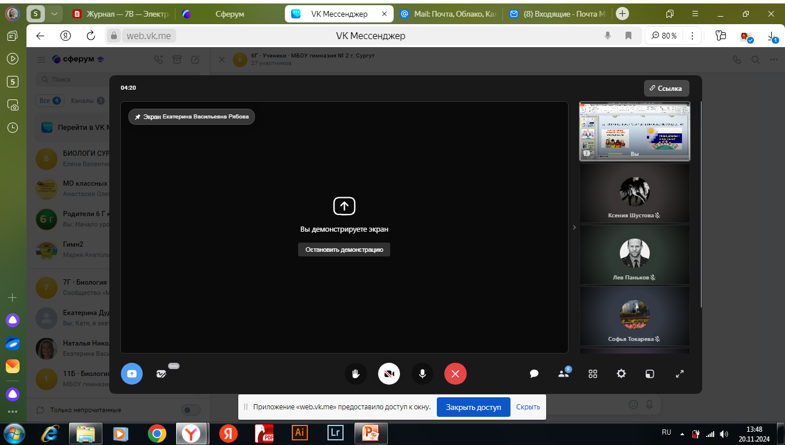The width and height of the screenshot is (785, 445).
Task: Raise hand in the call
Action: point(356,374)
